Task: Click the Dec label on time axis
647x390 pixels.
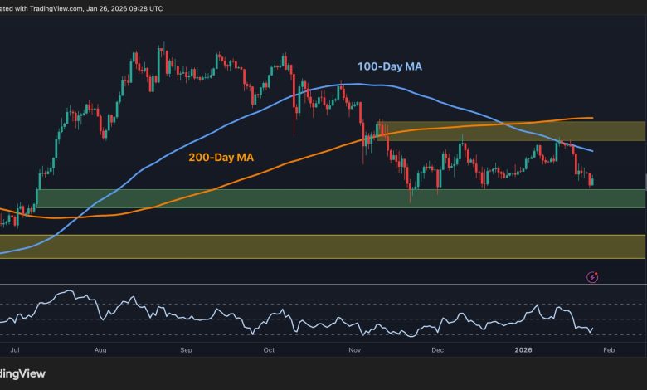Action: click(x=436, y=351)
